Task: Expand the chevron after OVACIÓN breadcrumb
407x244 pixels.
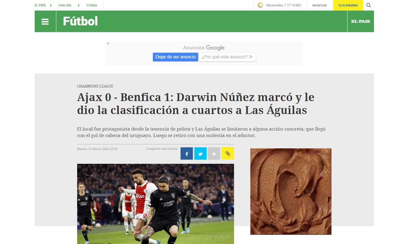Action: tap(79, 5)
